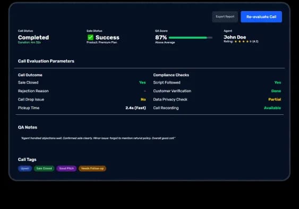The width and height of the screenshot is (299, 209).
Task: Click the Call Outcome heading
Action: (x=30, y=75)
